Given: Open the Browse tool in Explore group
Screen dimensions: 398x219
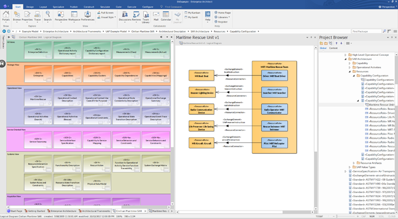Looking at the screenshot, I should pos(17,16).
